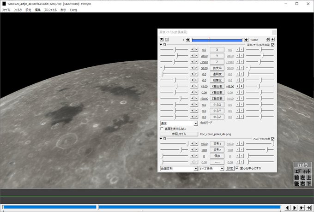
Task: Click the 個数 parameter button
Action: click(x=217, y=156)
